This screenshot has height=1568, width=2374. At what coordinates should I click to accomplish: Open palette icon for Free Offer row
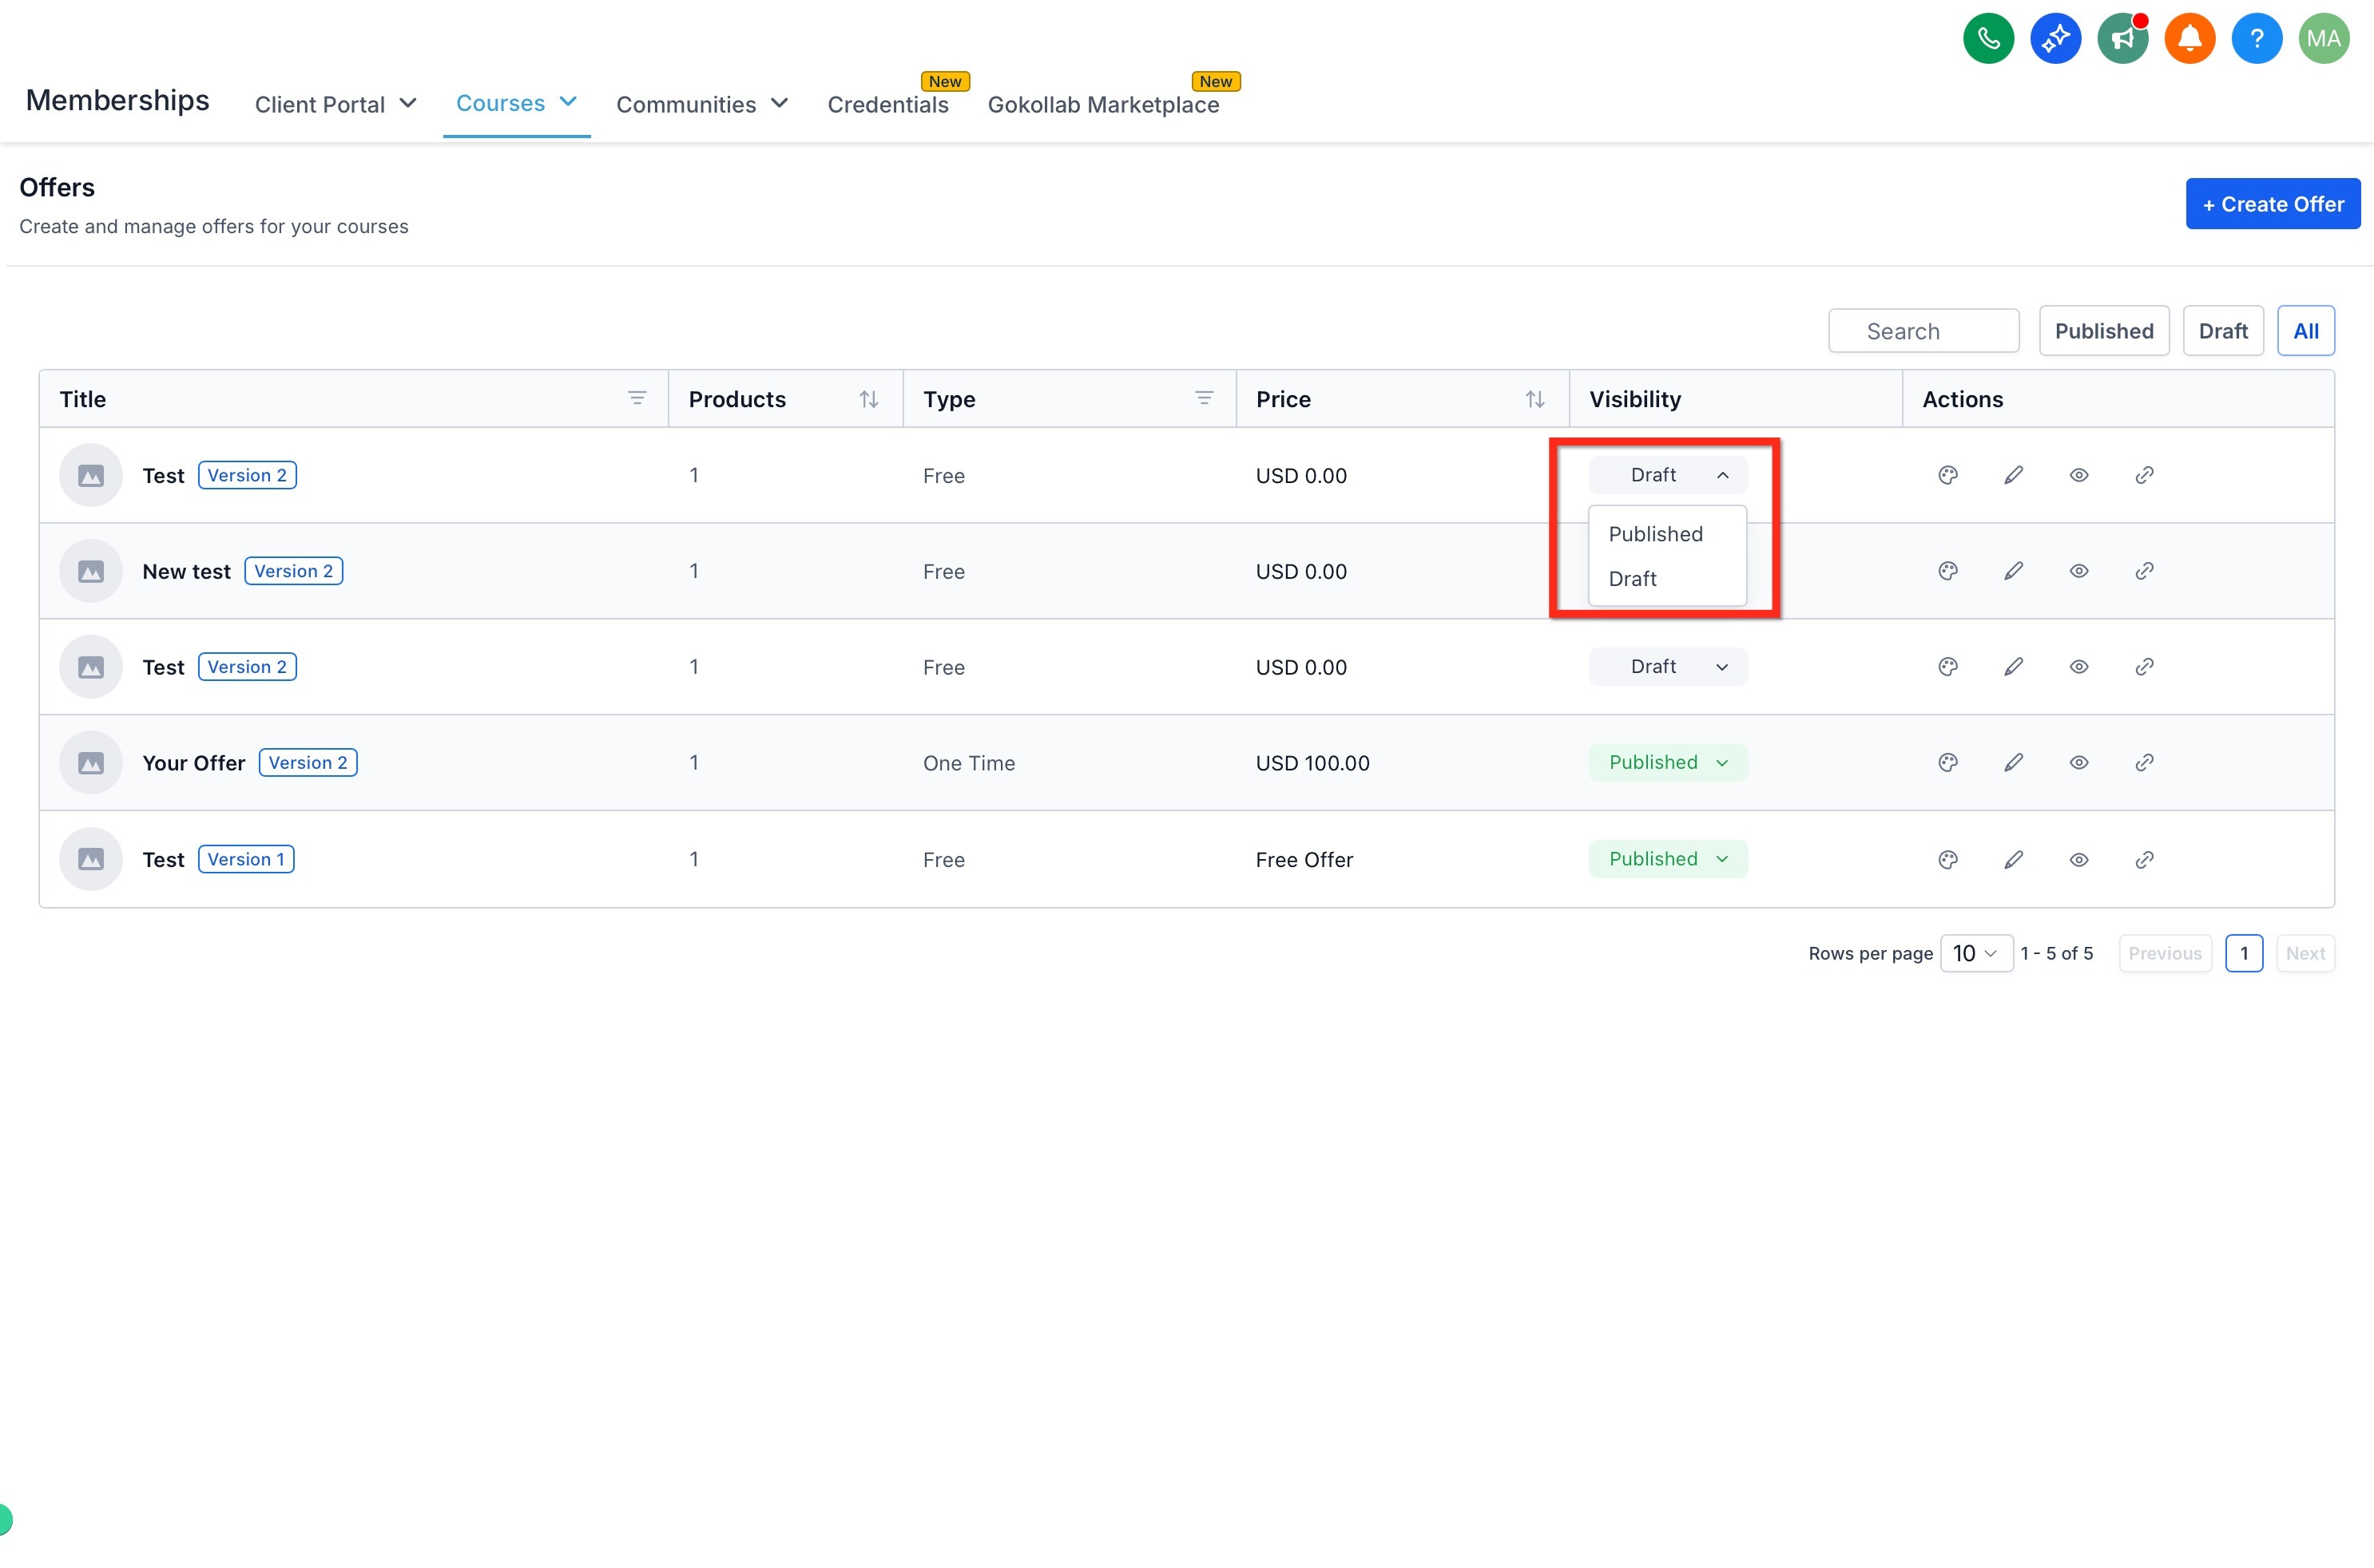pyautogui.click(x=1947, y=859)
